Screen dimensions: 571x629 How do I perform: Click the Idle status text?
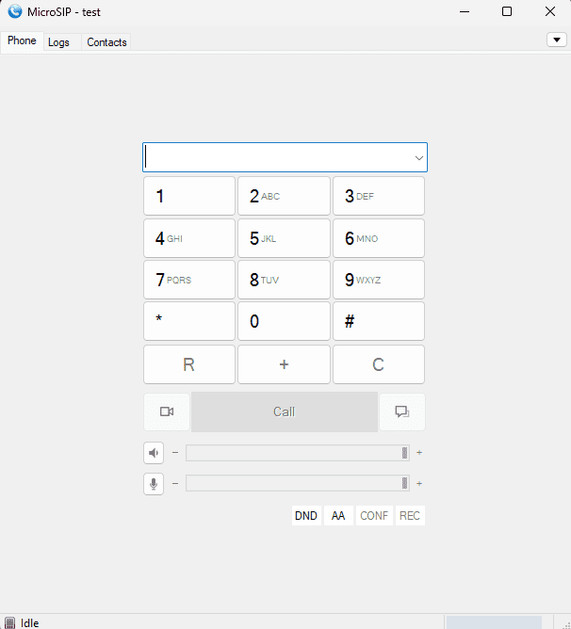click(x=30, y=623)
